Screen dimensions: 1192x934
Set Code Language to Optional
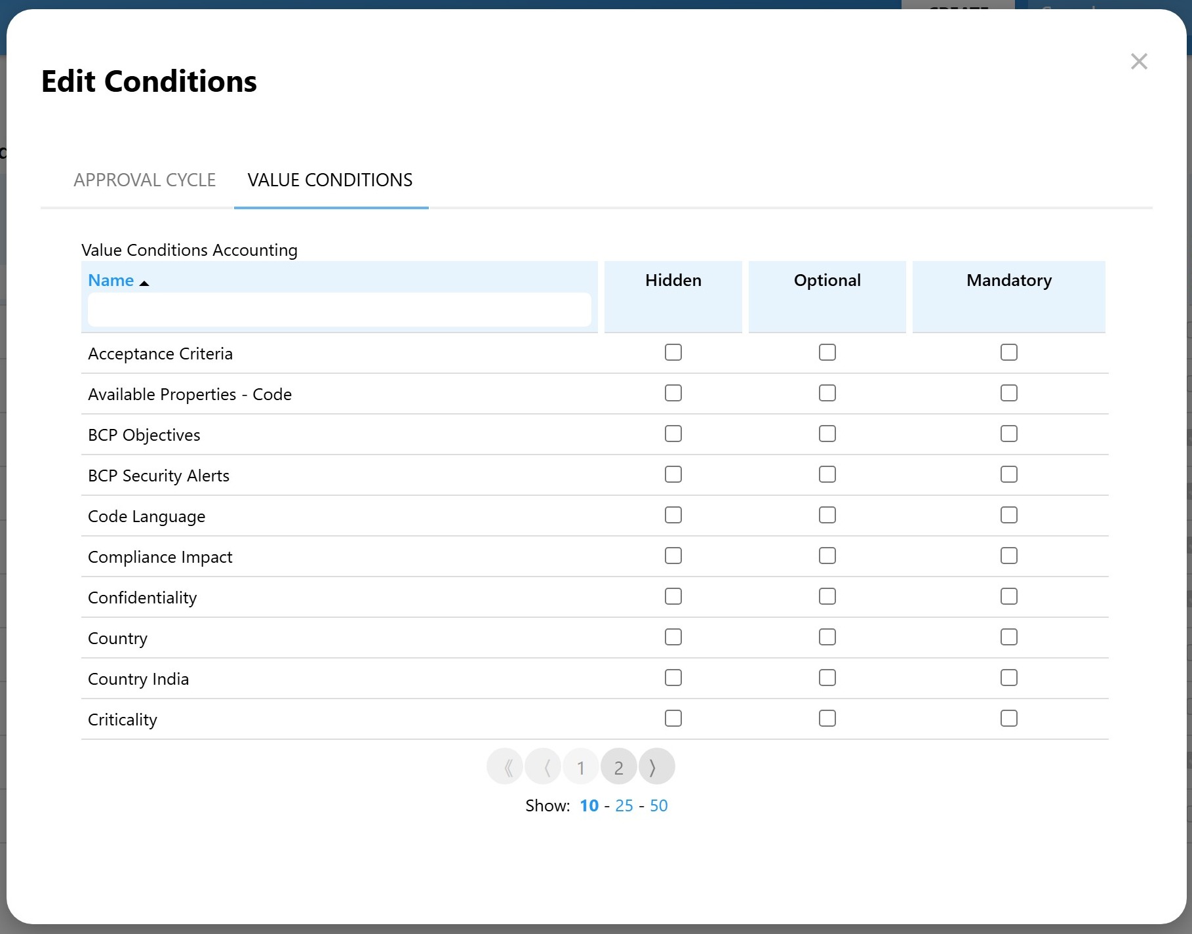[x=827, y=516]
